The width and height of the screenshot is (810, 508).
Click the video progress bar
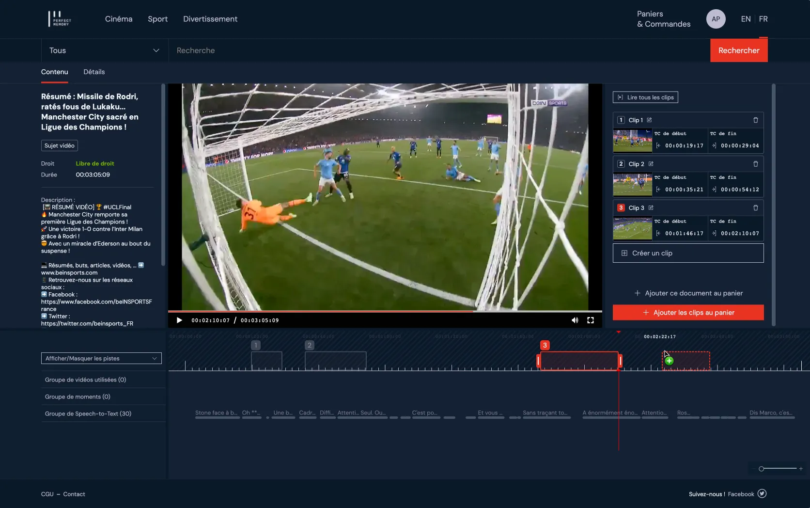(385, 311)
